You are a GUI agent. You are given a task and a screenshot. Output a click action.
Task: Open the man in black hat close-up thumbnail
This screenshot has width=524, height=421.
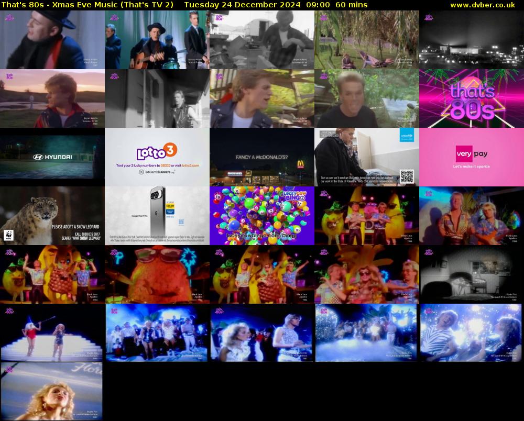point(52,40)
